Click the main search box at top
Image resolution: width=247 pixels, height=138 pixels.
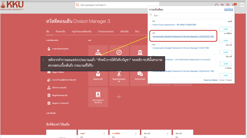pyautogui.click(x=112, y=5)
